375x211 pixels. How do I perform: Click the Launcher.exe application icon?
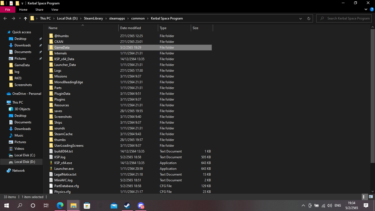[x=51, y=169]
